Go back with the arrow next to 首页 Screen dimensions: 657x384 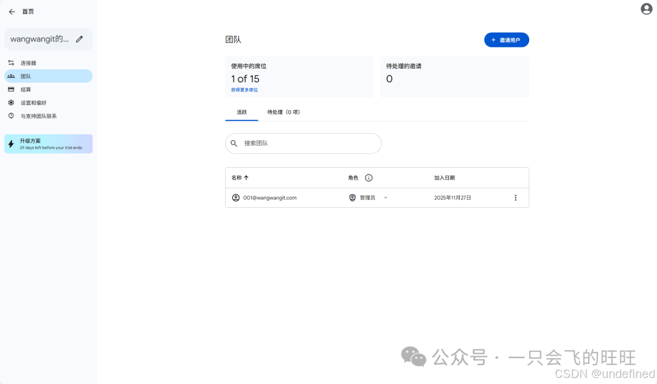point(12,12)
